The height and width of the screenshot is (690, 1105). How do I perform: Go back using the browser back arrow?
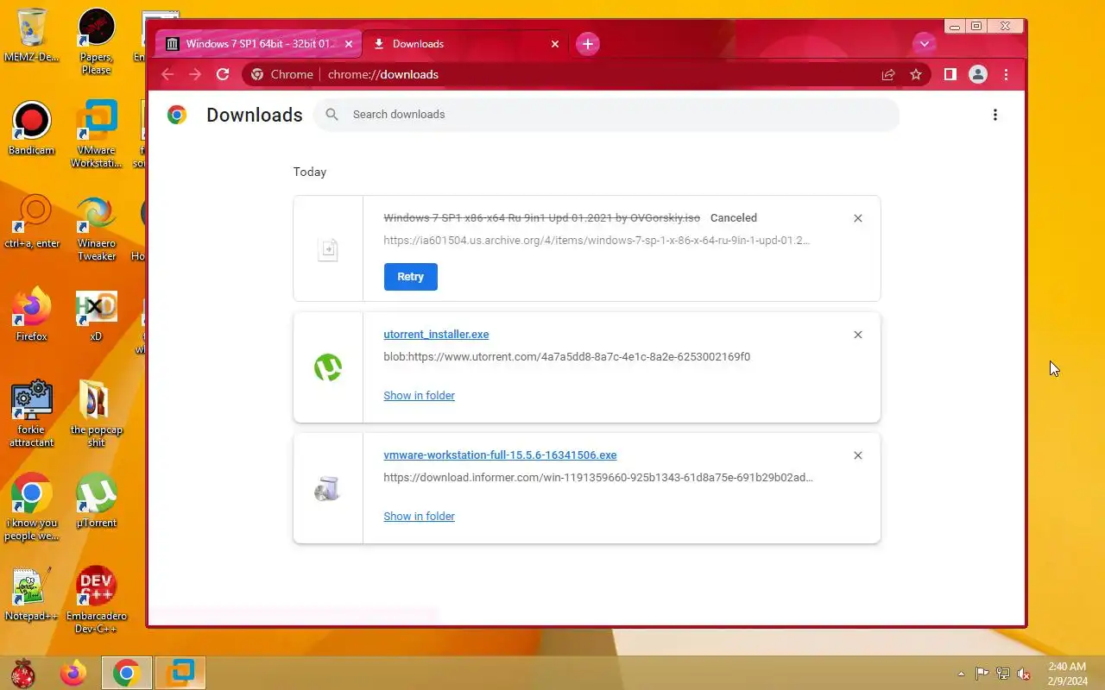point(167,74)
